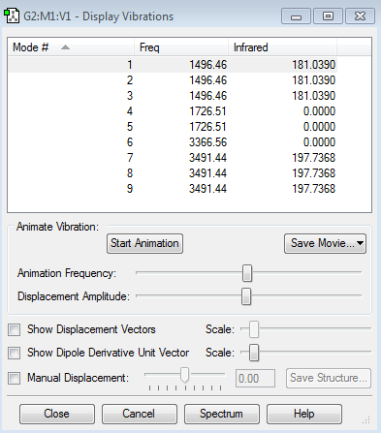Click the Mode # column header
This screenshot has width=381, height=433.
coord(71,47)
